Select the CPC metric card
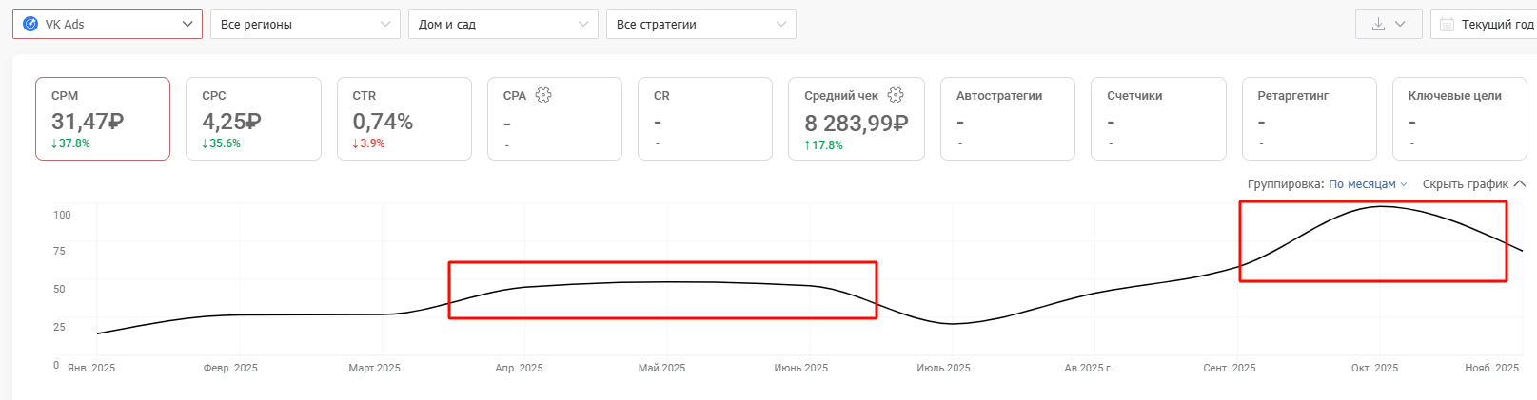Screen dimensions: 1537x400 (253, 119)
